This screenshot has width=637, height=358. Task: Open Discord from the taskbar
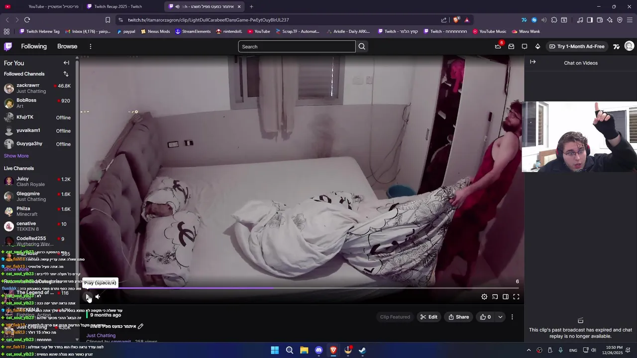pyautogui.click(x=318, y=350)
